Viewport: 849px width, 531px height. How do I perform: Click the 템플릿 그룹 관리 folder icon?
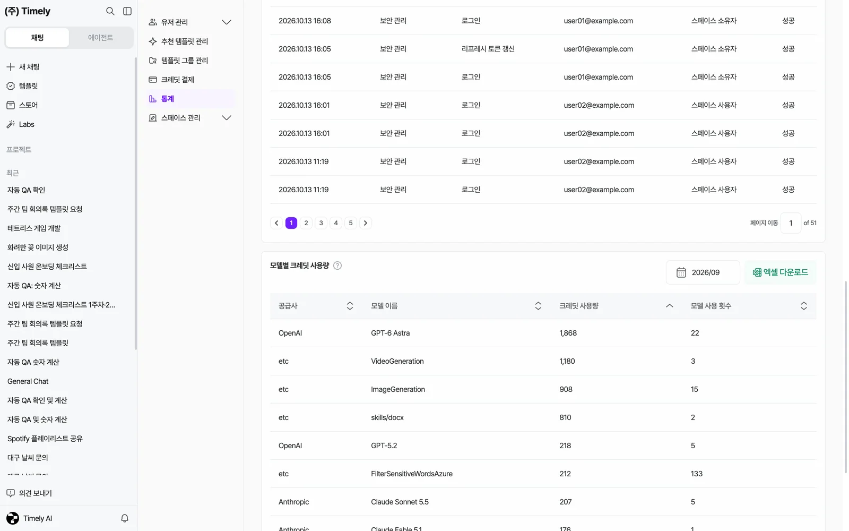coord(153,61)
